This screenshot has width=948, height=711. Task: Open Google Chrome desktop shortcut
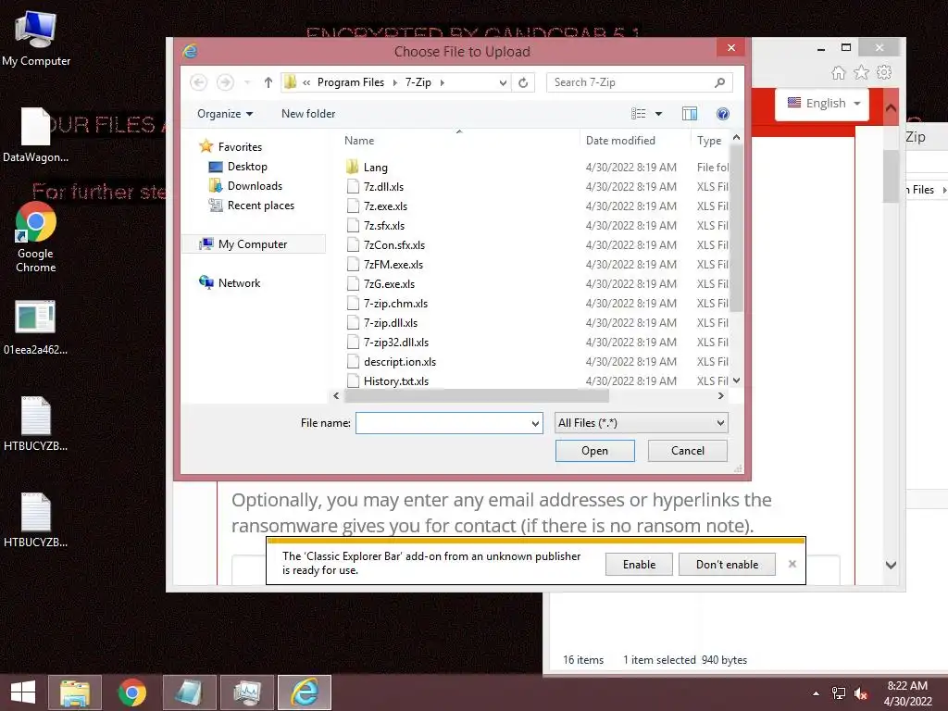coord(36,238)
